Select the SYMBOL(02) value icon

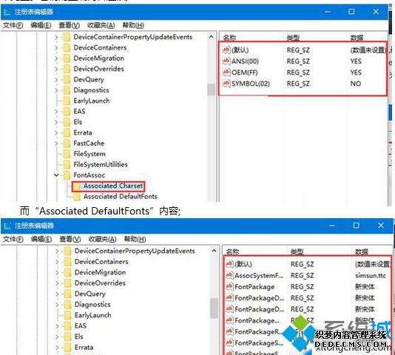click(226, 83)
